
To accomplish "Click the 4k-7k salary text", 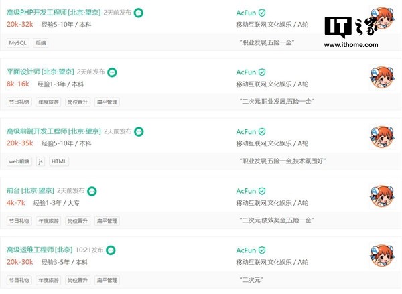I will coord(16,203).
